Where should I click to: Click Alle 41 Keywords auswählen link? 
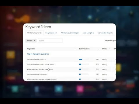click(38, 54)
